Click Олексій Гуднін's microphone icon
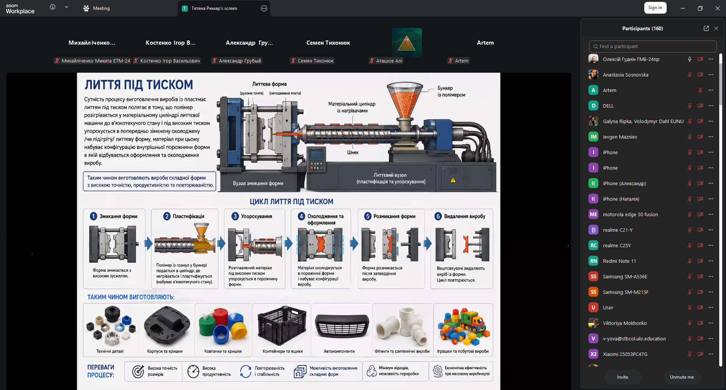The image size is (726, 390). [690, 59]
